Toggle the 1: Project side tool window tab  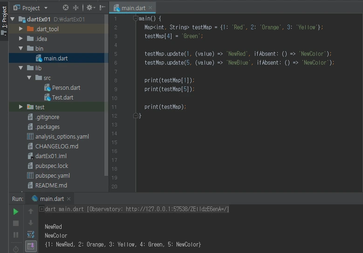[x=4, y=20]
